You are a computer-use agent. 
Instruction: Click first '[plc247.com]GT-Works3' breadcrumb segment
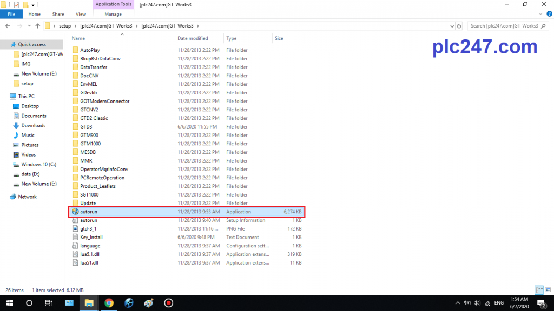[106, 26]
